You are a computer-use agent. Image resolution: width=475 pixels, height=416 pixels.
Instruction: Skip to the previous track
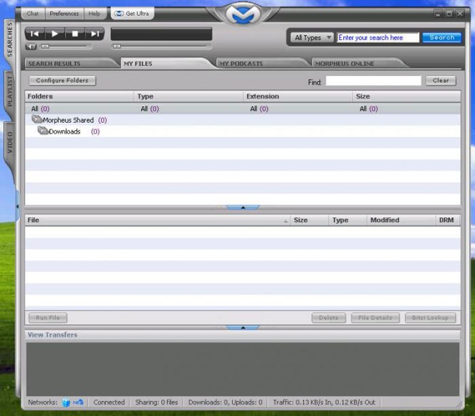click(34, 33)
